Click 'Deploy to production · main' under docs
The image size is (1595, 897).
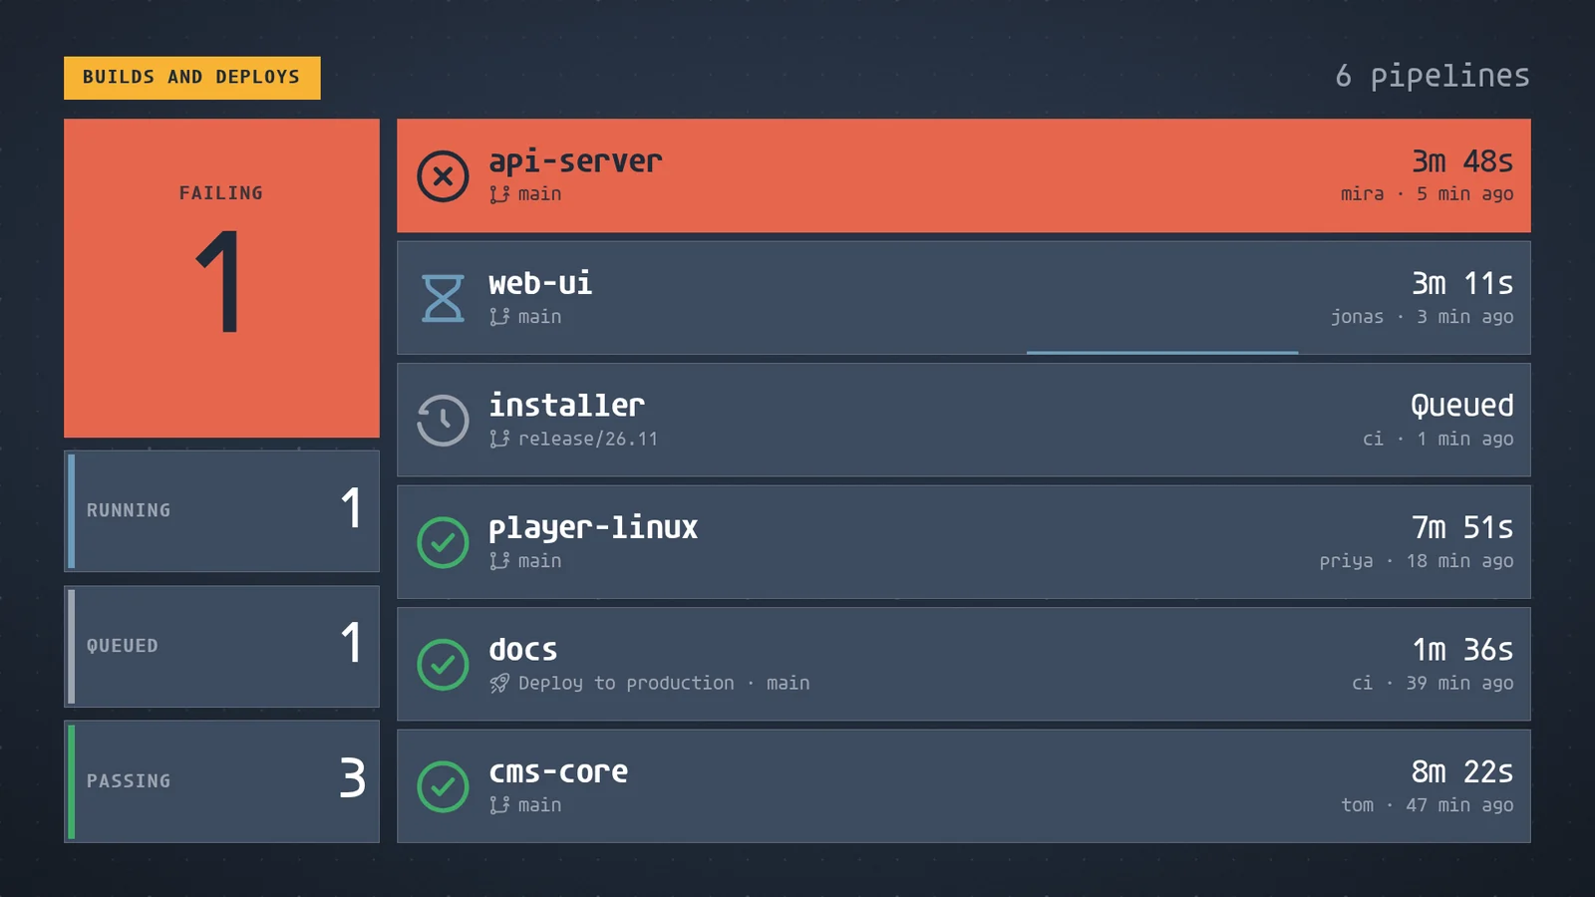pyautogui.click(x=664, y=684)
